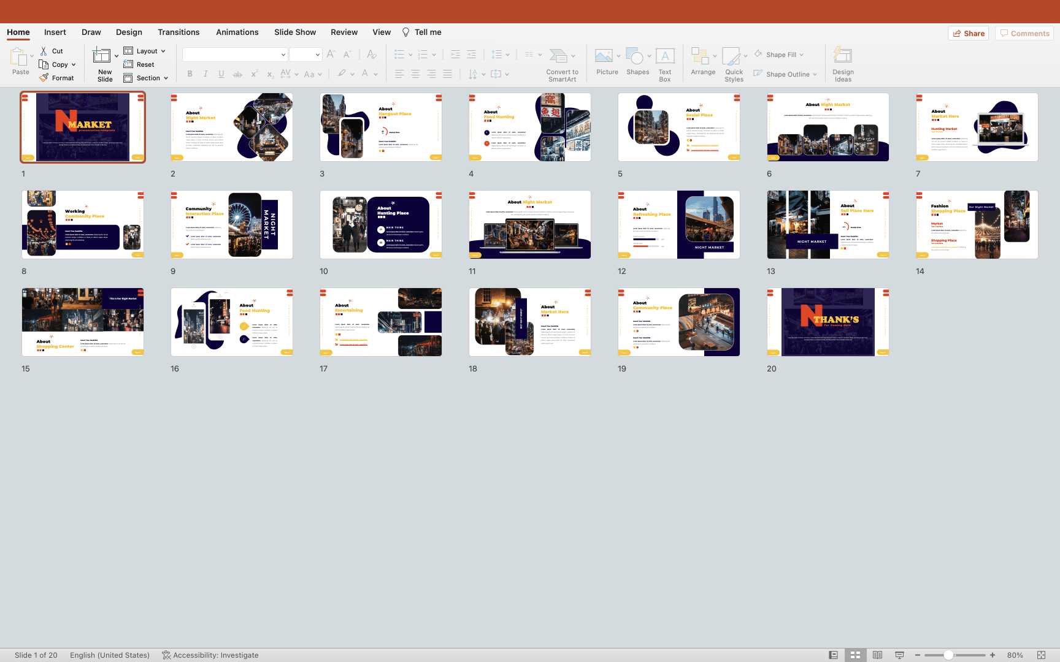Screen dimensions: 1060x662
Task: Switch to Normal view in status bar
Action: click(833, 655)
